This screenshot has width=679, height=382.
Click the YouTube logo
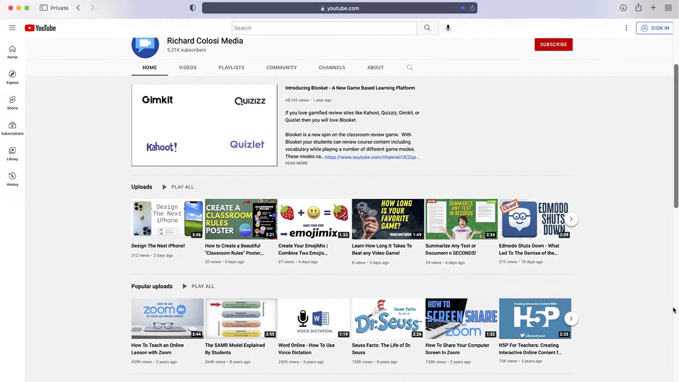[40, 28]
